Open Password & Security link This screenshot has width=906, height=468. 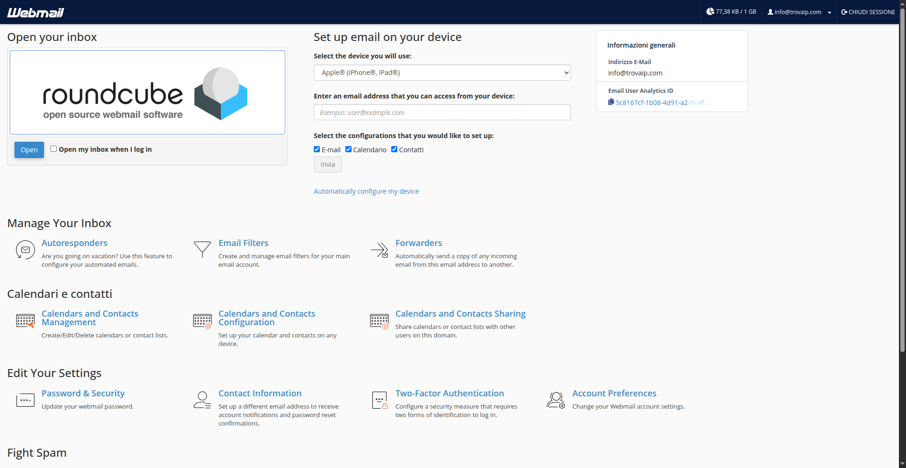click(x=83, y=394)
